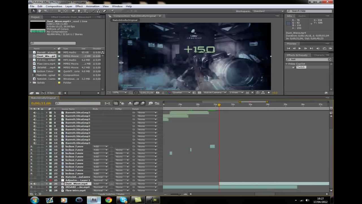
Task: Play the preview in Preview panel
Action: click(x=299, y=48)
